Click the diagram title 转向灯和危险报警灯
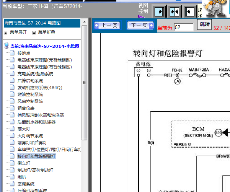230x192 pixels. click(x=168, y=53)
